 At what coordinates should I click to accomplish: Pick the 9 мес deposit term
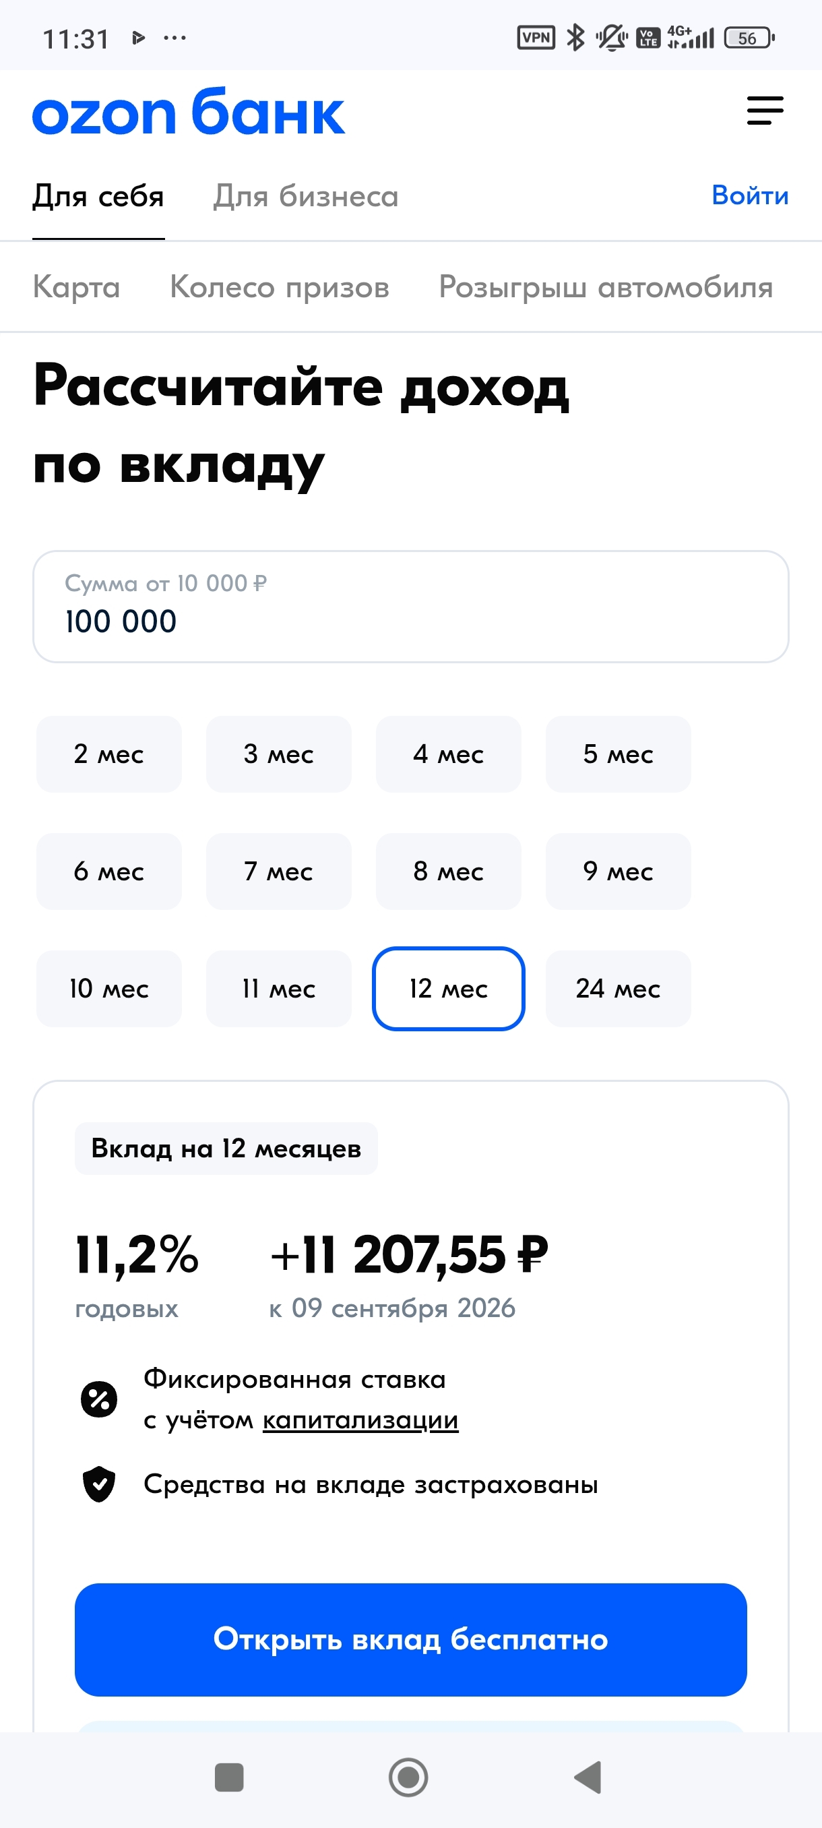619,872
